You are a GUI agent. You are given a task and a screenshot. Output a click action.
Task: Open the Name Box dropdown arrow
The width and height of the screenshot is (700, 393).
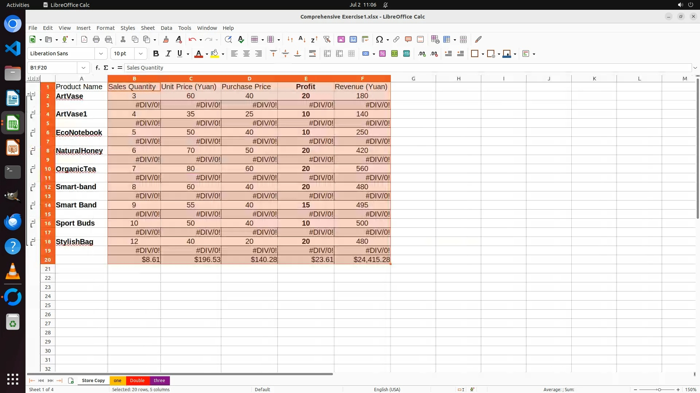tap(83, 68)
